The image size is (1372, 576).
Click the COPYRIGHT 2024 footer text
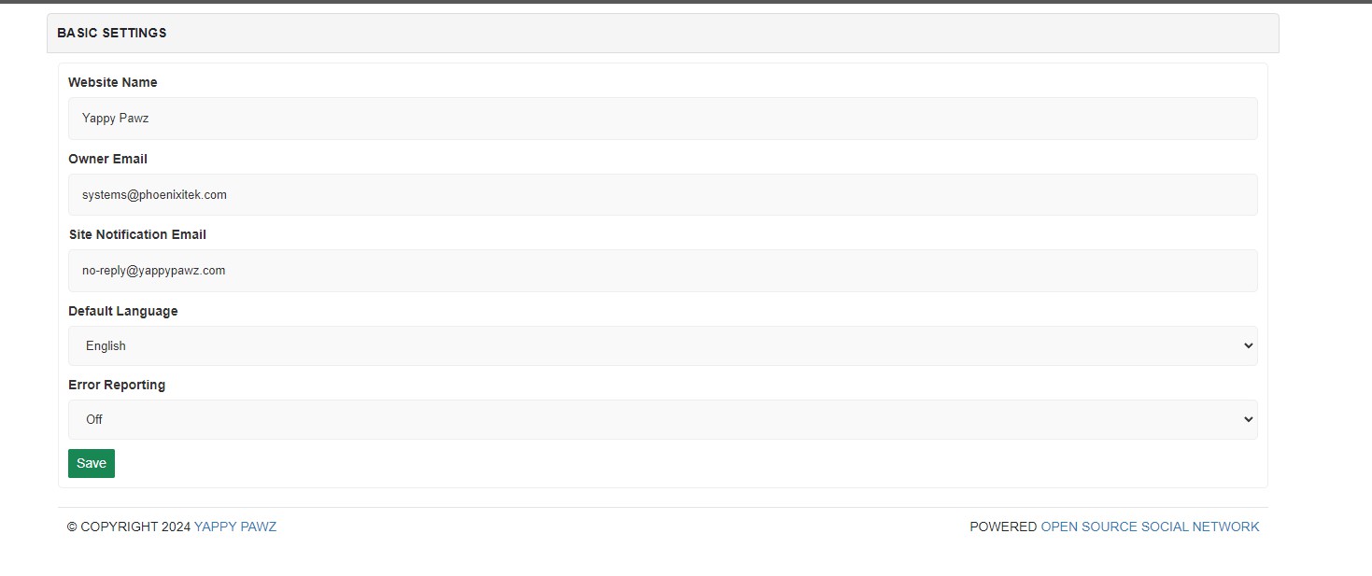coord(129,527)
